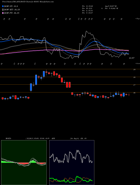Click the magenta DOW PT legend swatch
The height and width of the screenshot is (185, 140).
(x=3, y=13)
